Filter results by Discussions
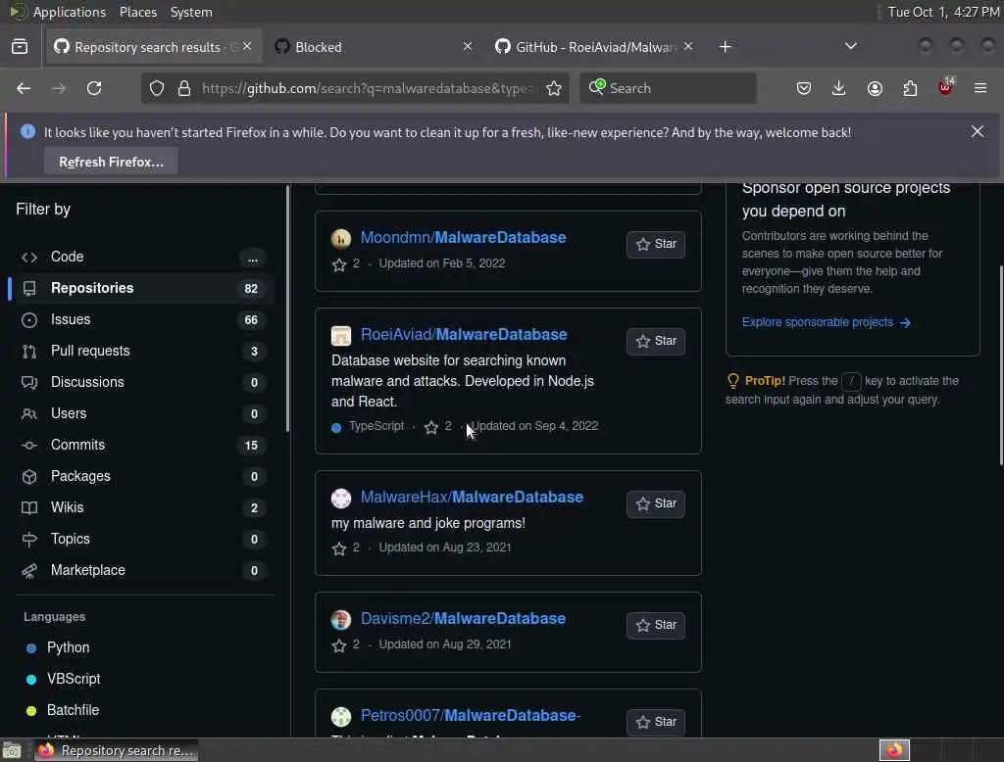Viewport: 1004px width, 762px height. pos(142,383)
